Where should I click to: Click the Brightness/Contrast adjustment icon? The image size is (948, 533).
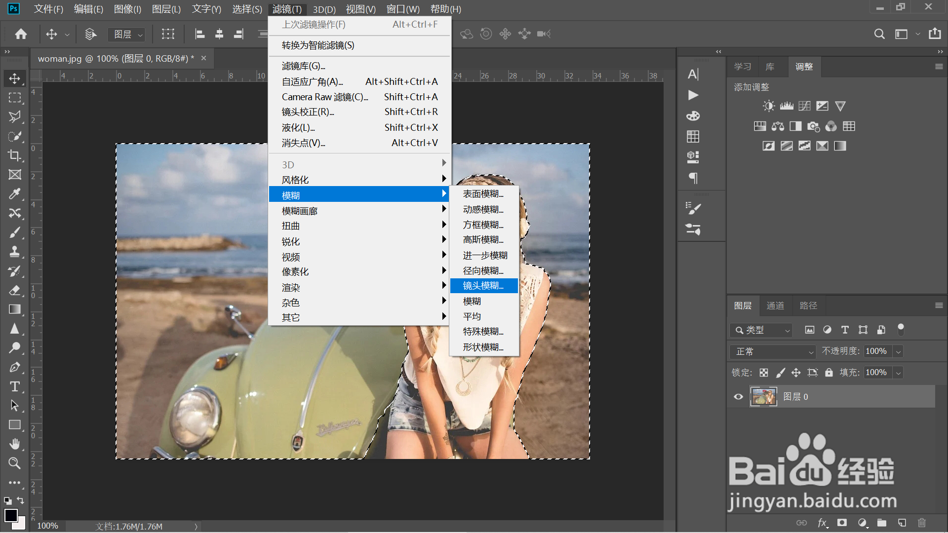tap(768, 106)
